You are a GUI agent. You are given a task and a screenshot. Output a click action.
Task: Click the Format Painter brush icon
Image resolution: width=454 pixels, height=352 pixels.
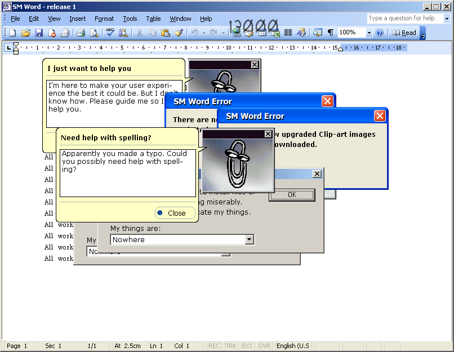179,33
